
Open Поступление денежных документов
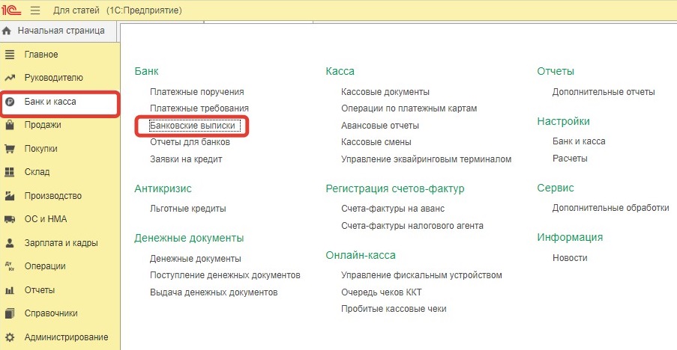pyautogui.click(x=225, y=275)
